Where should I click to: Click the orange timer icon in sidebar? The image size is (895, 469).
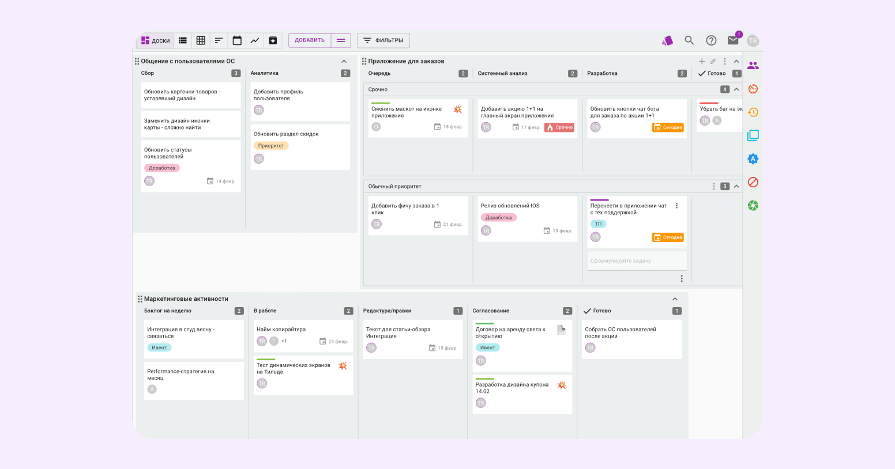click(x=753, y=89)
